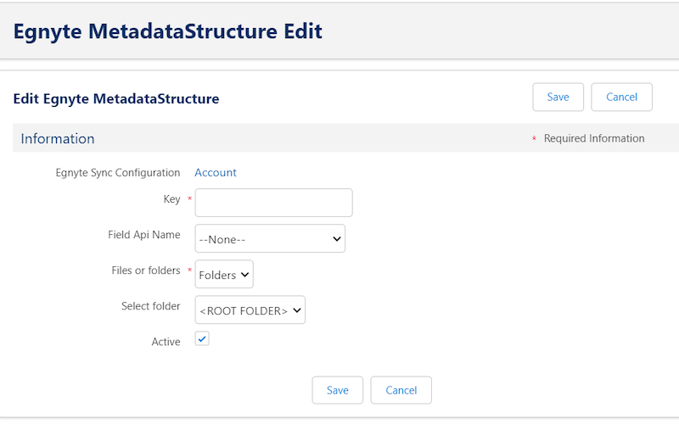Click the bottom Cancel button

pyautogui.click(x=401, y=390)
